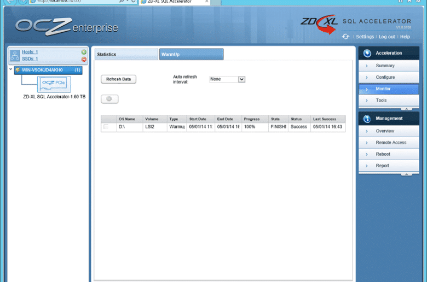Click the Management globe icon
Viewport: 427px width, 282px height.
tap(367, 119)
